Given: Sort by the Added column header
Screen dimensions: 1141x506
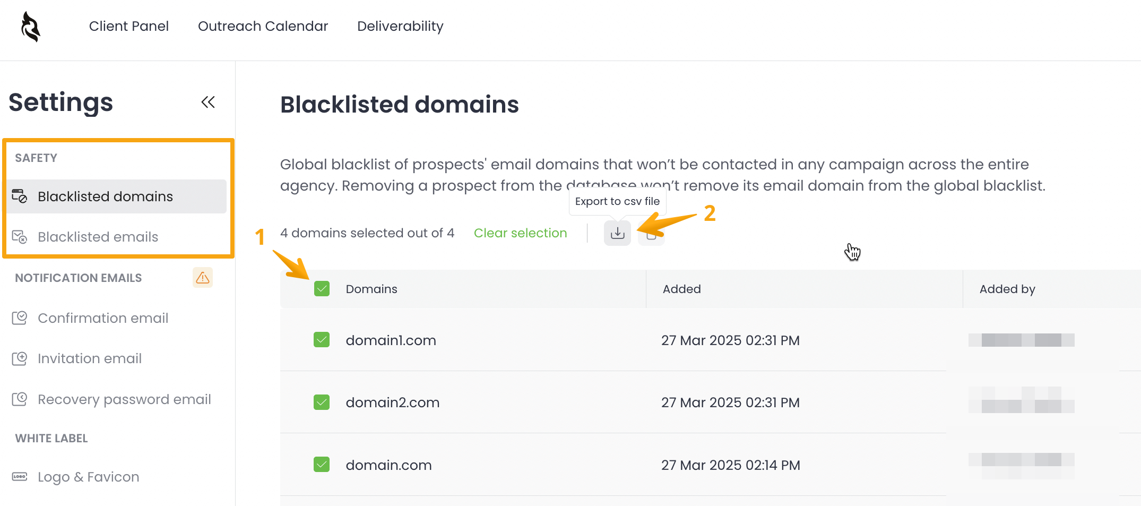Looking at the screenshot, I should pyautogui.click(x=681, y=289).
